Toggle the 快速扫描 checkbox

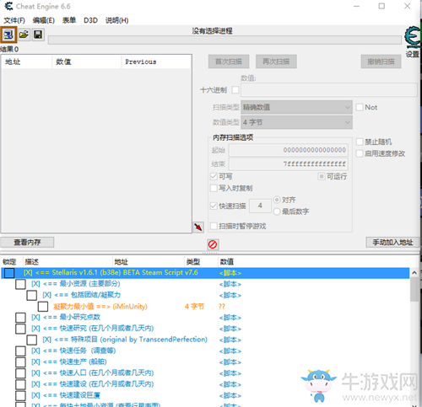pyautogui.click(x=214, y=206)
